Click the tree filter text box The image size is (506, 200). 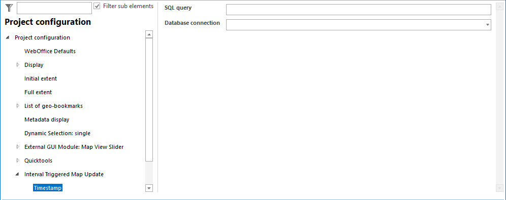[54, 9]
